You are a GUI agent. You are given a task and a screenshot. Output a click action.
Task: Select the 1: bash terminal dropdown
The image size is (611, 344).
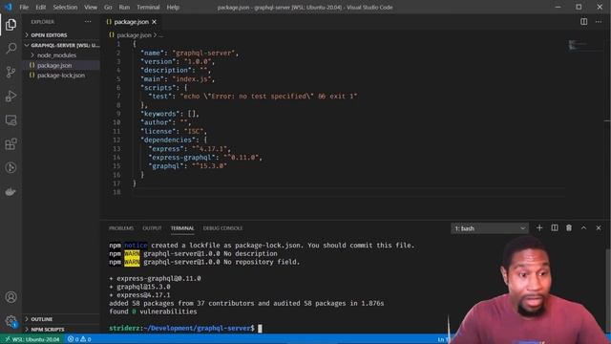point(490,228)
